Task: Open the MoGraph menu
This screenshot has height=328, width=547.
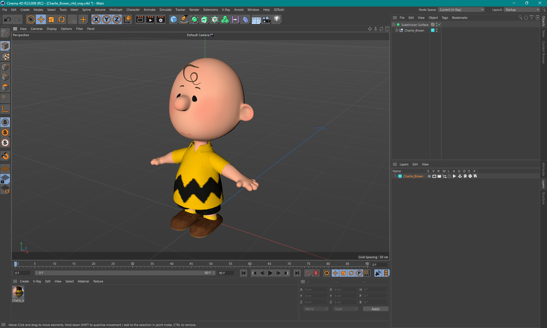Action: click(x=116, y=10)
